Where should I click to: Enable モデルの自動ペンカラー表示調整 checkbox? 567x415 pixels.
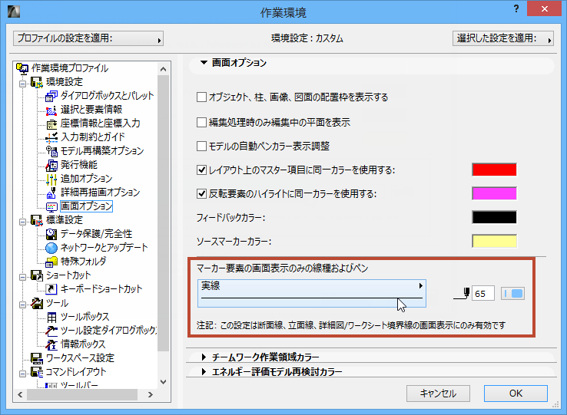[201, 147]
